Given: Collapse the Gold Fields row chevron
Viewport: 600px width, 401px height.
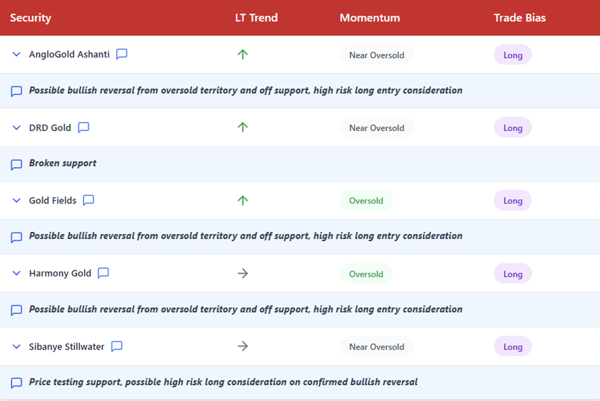Looking at the screenshot, I should tap(16, 200).
